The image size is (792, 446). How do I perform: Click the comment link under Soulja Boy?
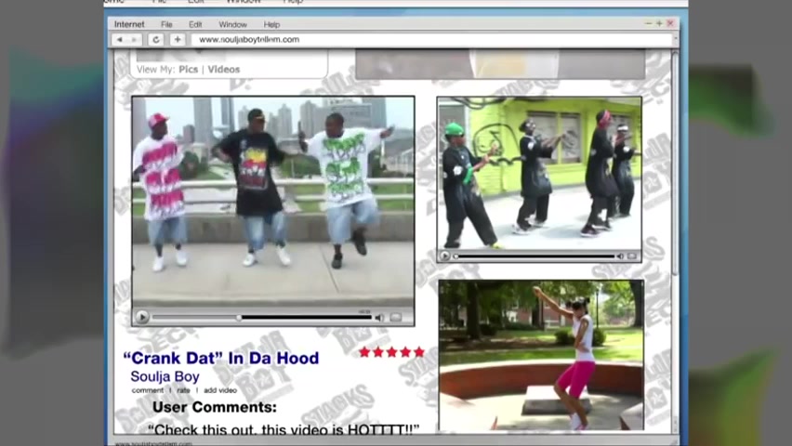148,390
